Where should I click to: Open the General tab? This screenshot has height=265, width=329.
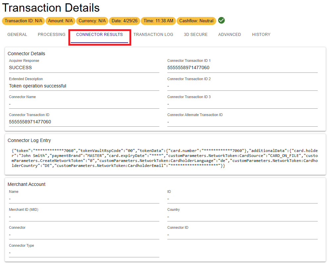coord(17,35)
